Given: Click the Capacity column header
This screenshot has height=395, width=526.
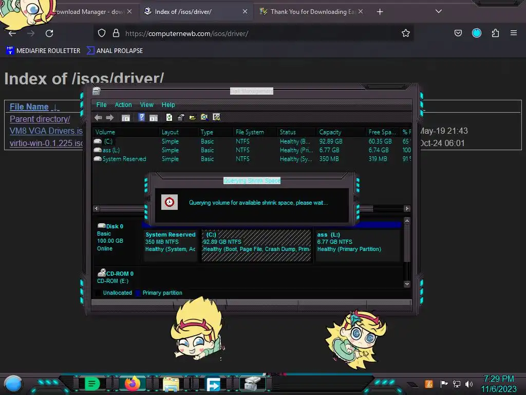Looking at the screenshot, I should tap(341, 132).
